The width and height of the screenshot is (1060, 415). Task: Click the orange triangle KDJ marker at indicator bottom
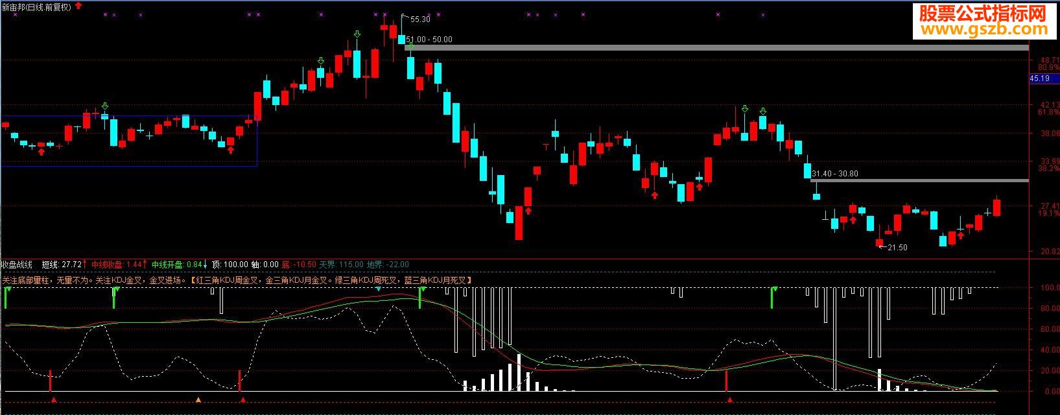click(199, 400)
